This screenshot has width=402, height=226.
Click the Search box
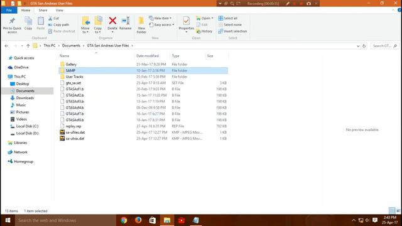point(384,46)
